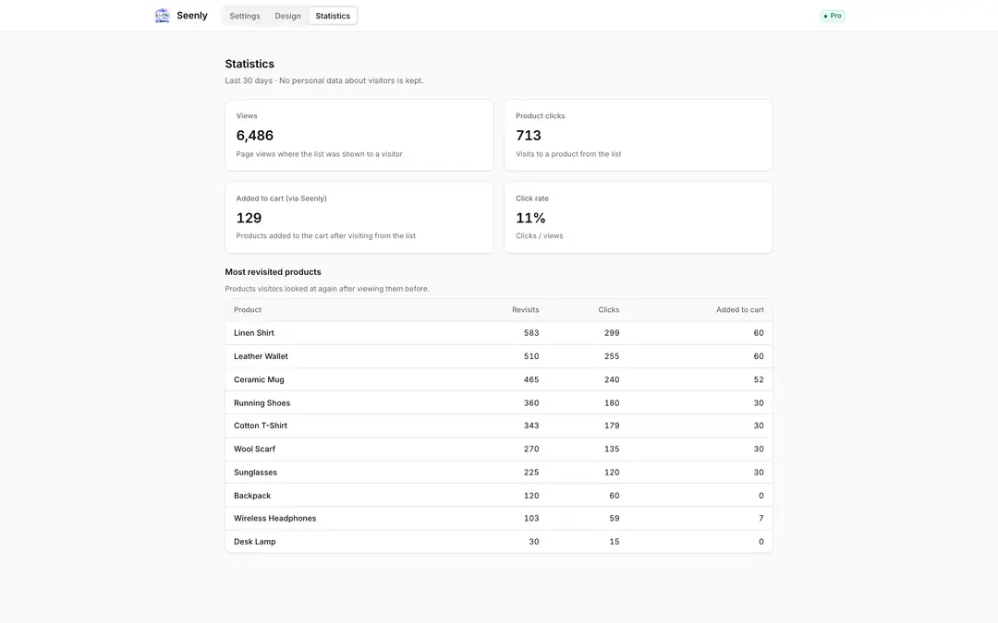Select the Statistics tab
The image size is (998, 623).
tap(333, 16)
